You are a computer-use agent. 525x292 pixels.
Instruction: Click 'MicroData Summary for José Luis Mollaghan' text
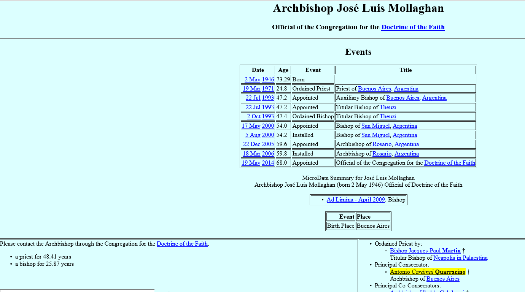(x=358, y=178)
